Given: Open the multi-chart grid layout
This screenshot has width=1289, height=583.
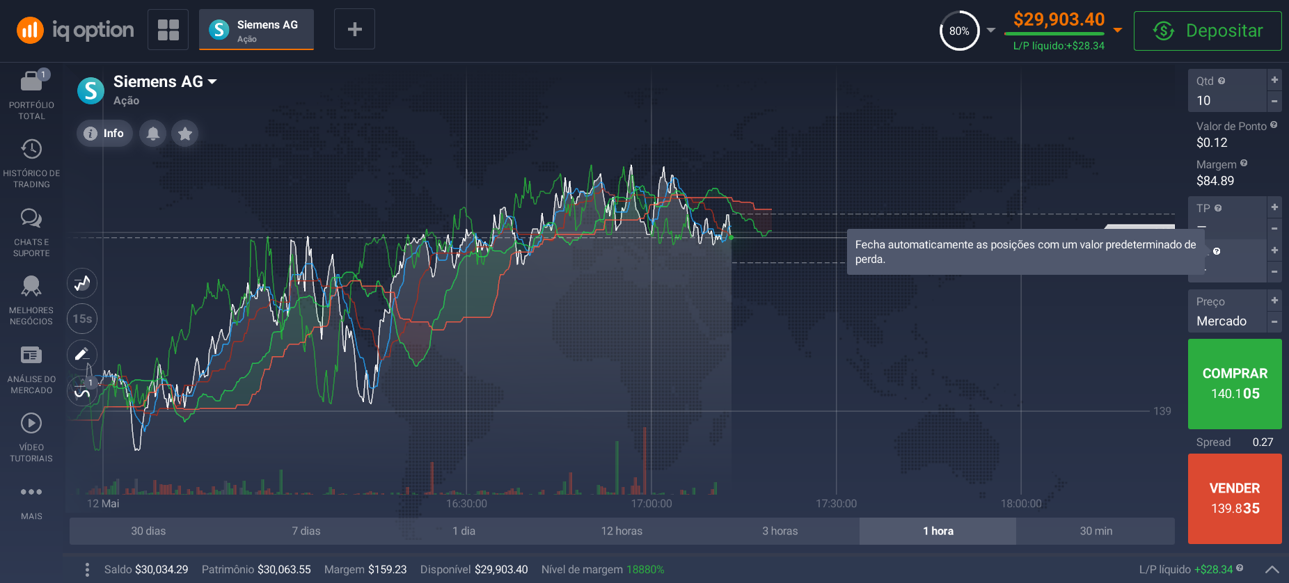Looking at the screenshot, I should 168,29.
